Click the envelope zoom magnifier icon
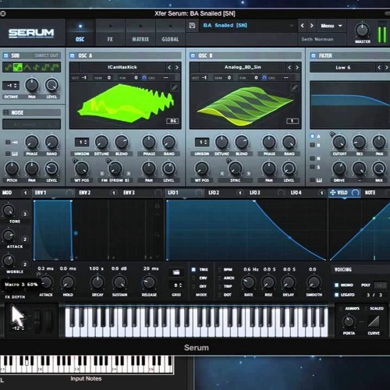Viewport: 390px width, 390px height. [x=157, y=235]
